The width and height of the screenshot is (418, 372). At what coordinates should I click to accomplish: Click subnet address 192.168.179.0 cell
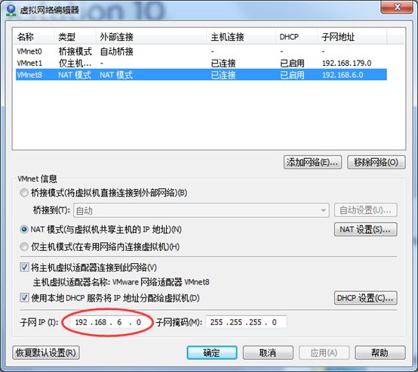click(x=346, y=64)
